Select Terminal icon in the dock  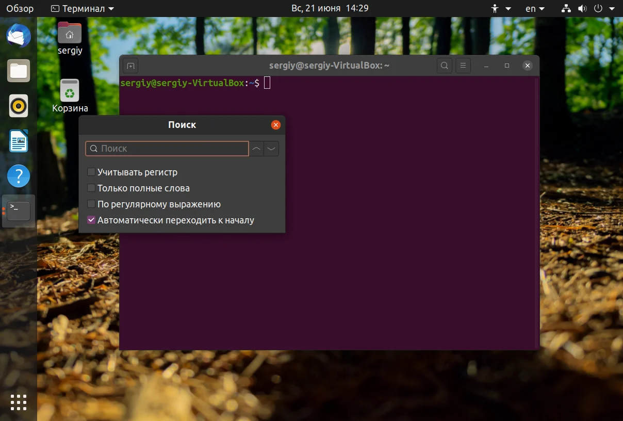pos(19,211)
